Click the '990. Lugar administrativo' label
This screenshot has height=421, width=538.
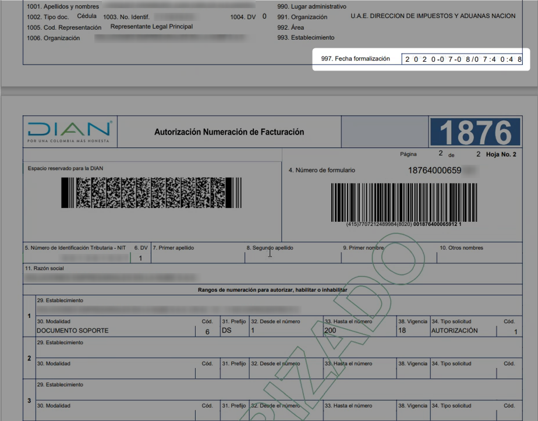[312, 6]
